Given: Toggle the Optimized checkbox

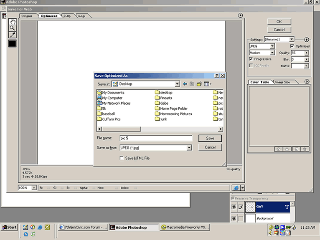Looking at the screenshot, I should point(292,46).
